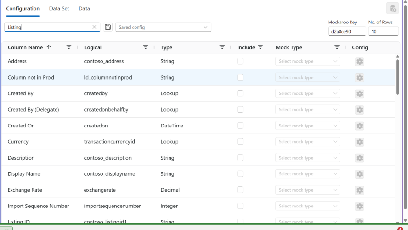Switch to the Data tab
The height and width of the screenshot is (230, 408).
(84, 8)
